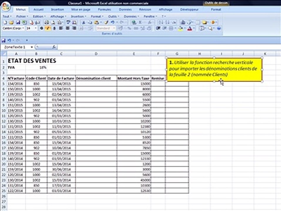The width and height of the screenshot is (281, 211).
Task: Click the Paste clipboard icon
Action: 97,22
